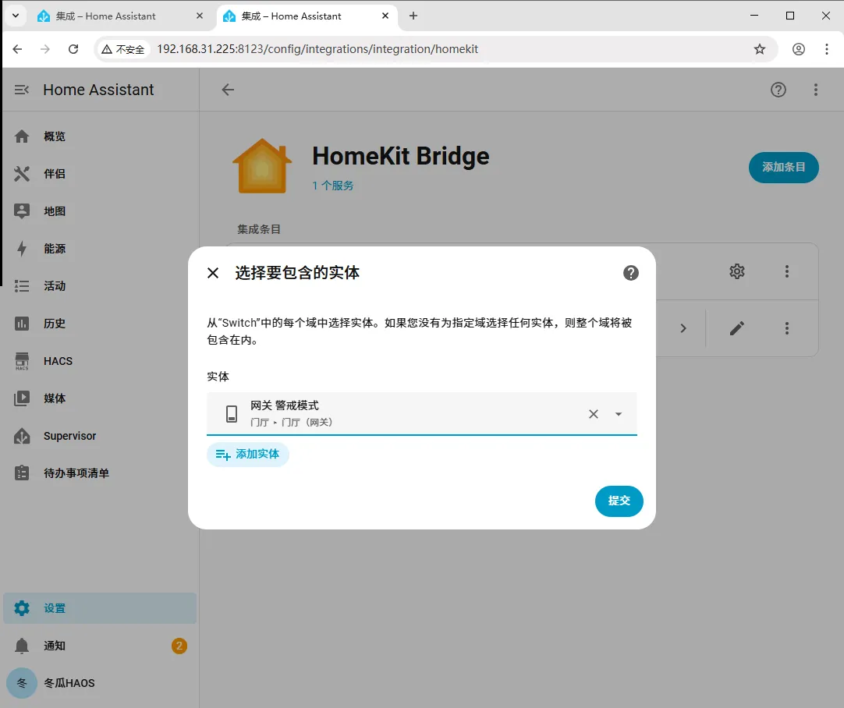Click the 媒体 play icon

(x=22, y=398)
